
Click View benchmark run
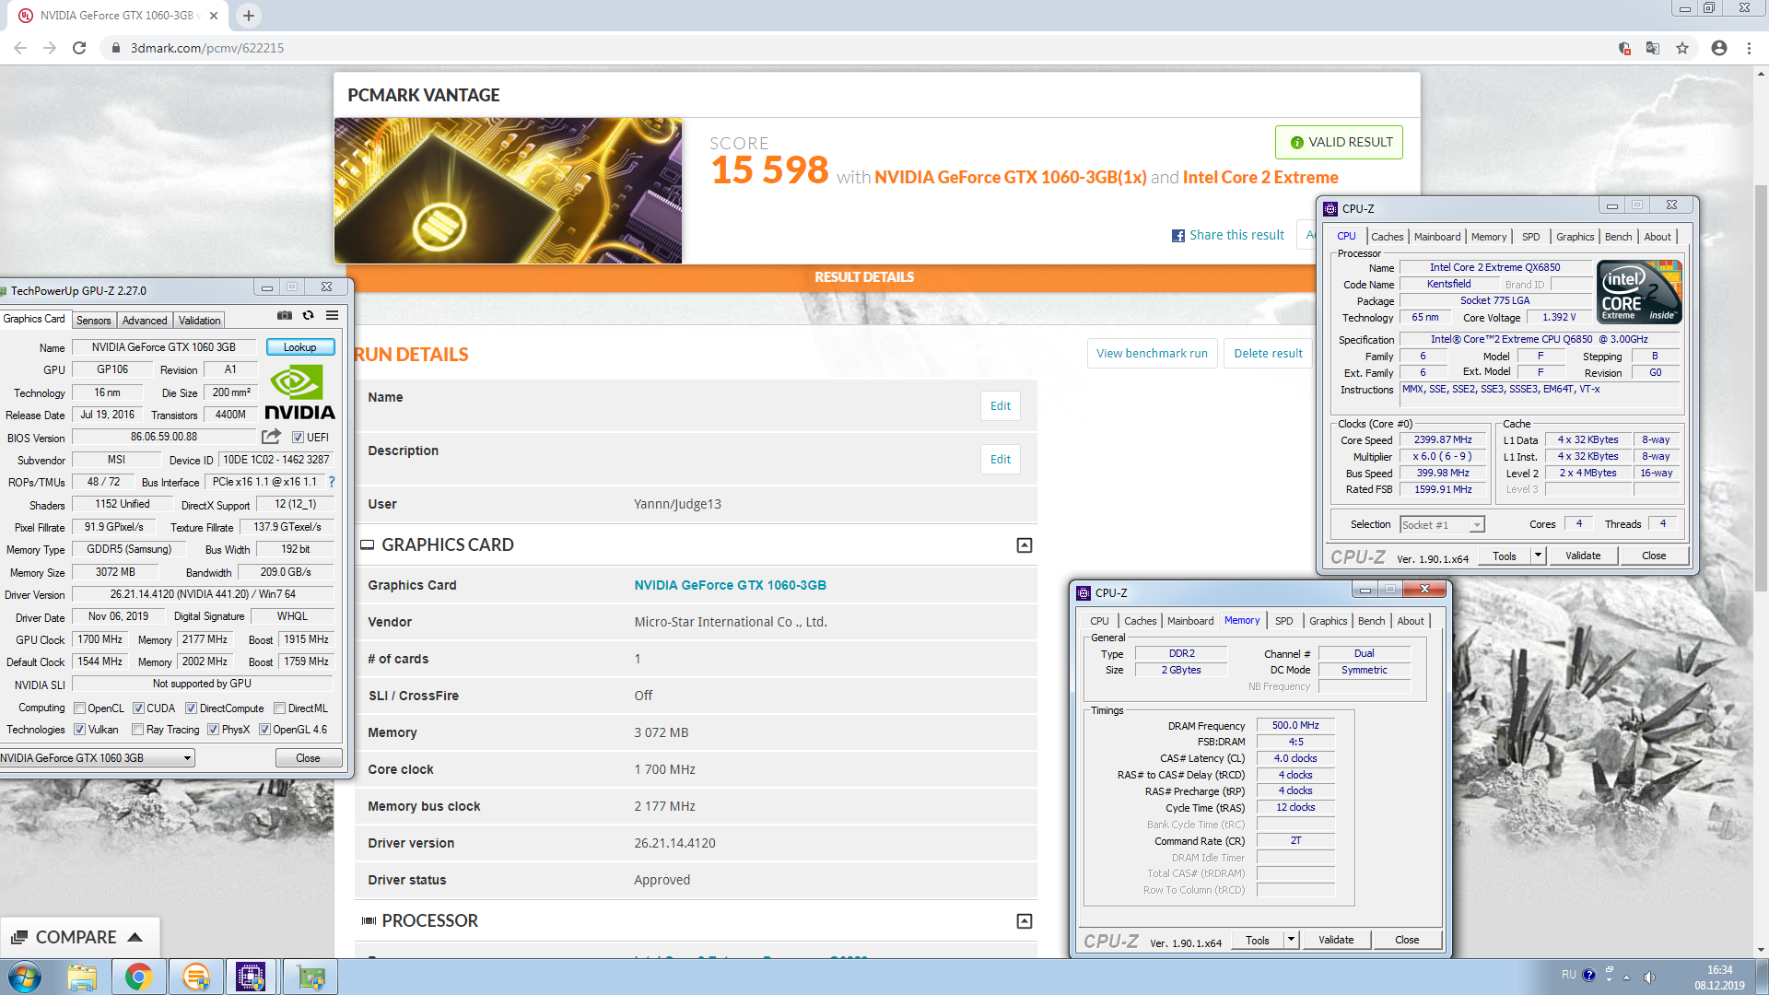point(1152,354)
